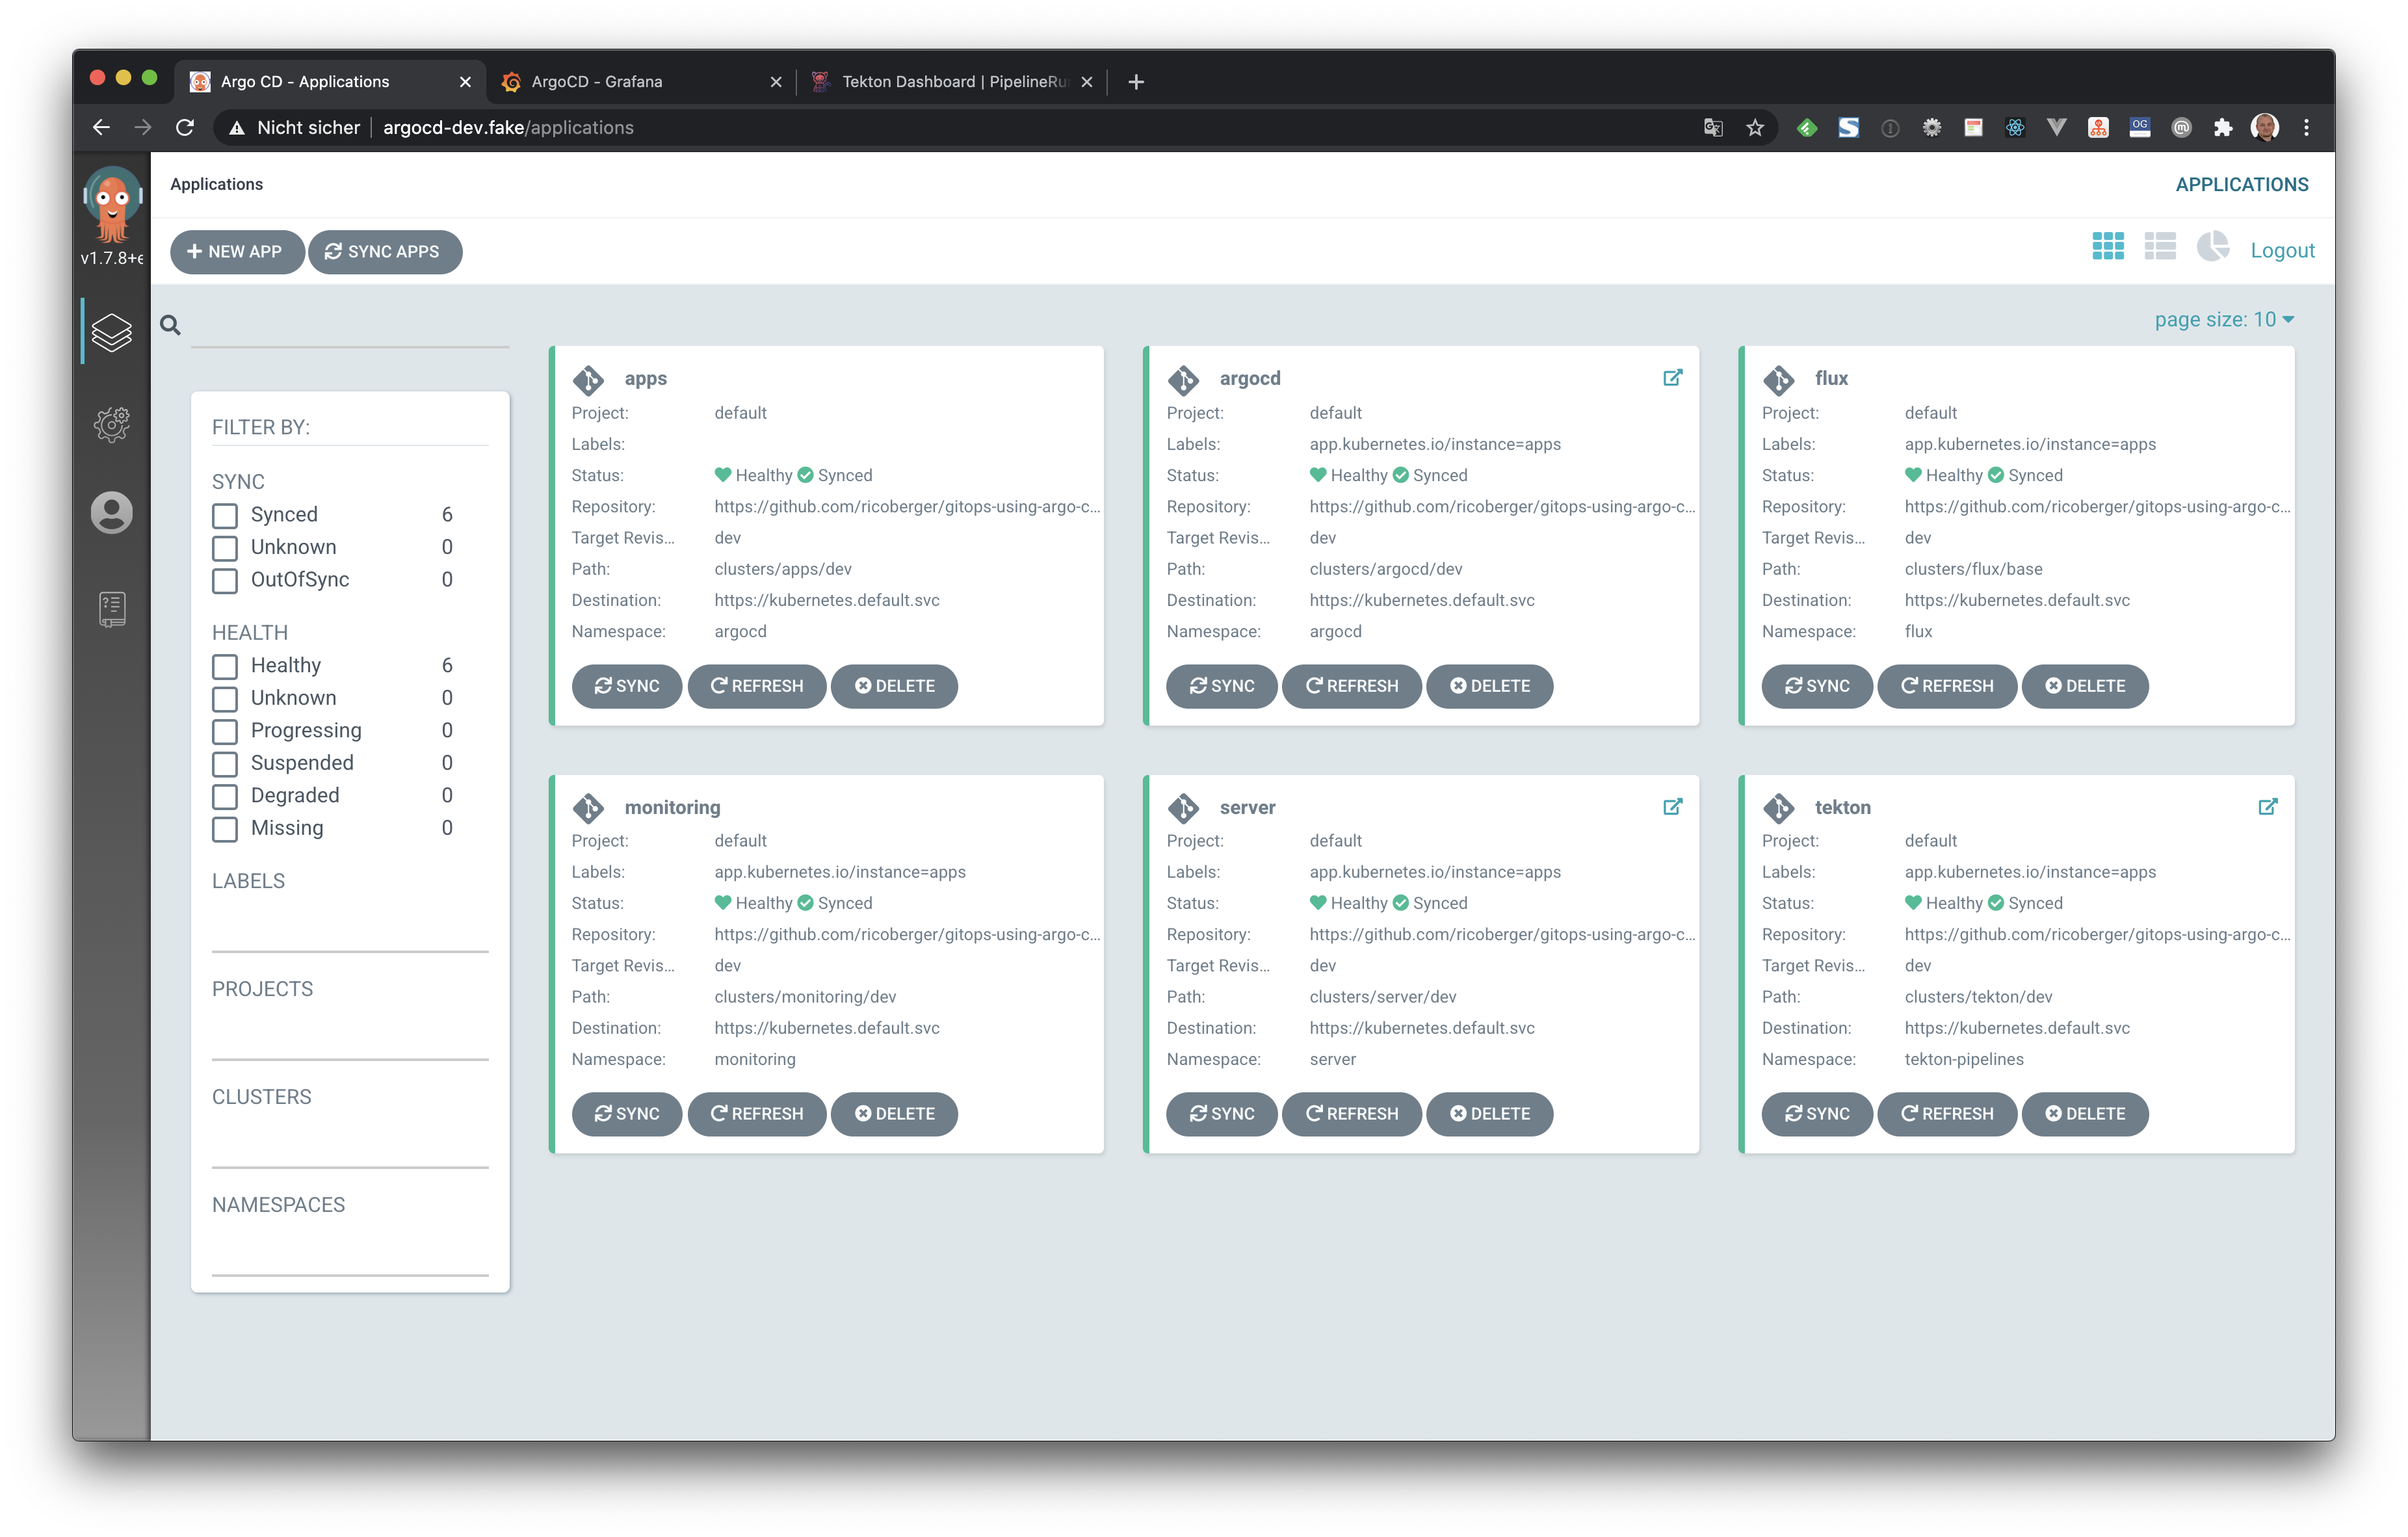
Task: Click the NEW APP button
Action: pos(236,252)
